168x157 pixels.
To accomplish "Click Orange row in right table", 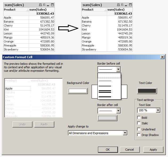I will [107, 41].
